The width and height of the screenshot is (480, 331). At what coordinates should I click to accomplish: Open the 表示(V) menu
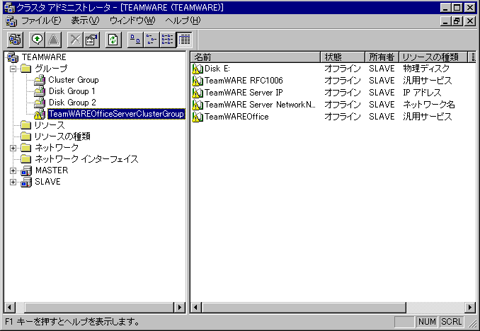pyautogui.click(x=85, y=21)
